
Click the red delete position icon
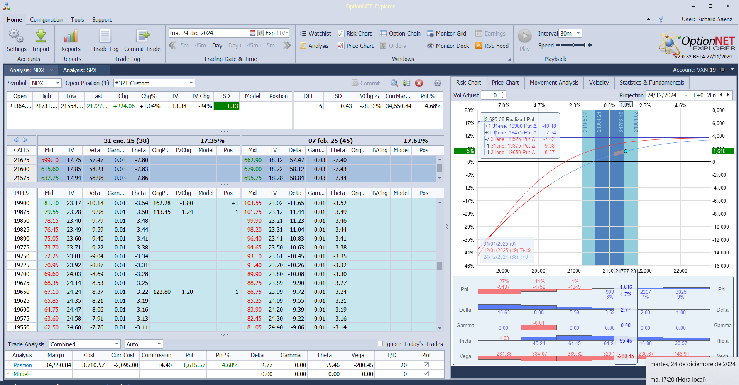pos(419,83)
